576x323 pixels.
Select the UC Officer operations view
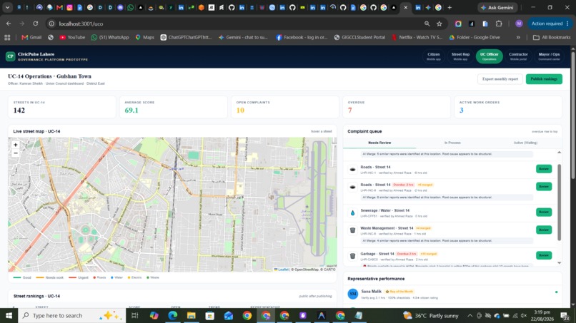tap(489, 56)
